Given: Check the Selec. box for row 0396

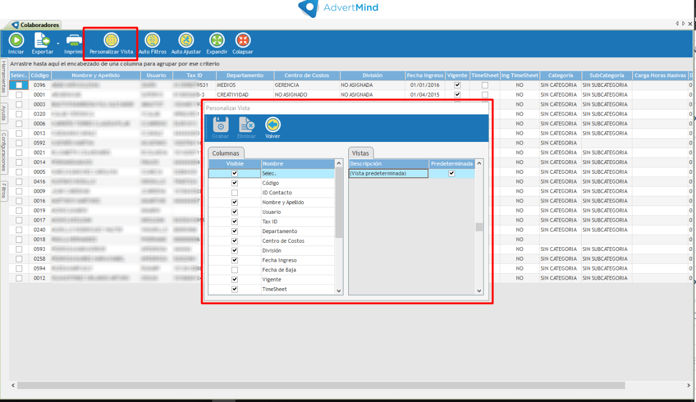Looking at the screenshot, I should pos(19,85).
